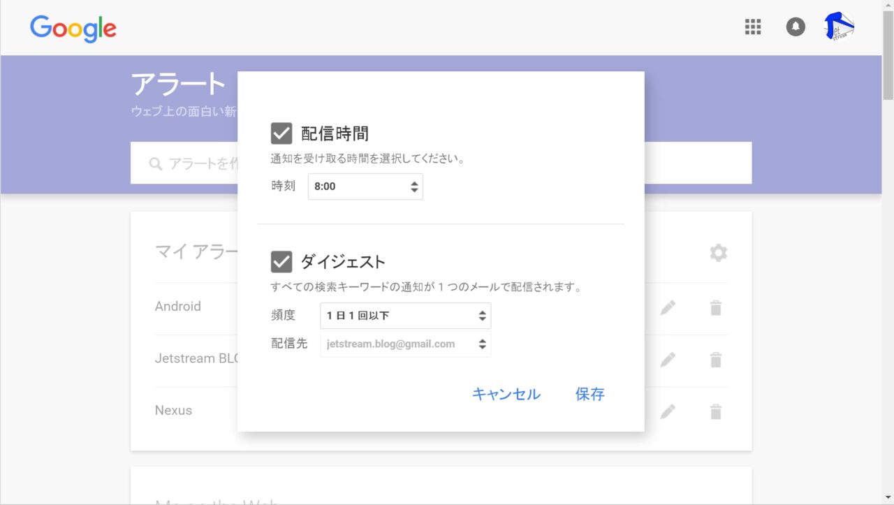Open the 配信先 email dropdown
The width and height of the screenshot is (894, 505).
405,344
